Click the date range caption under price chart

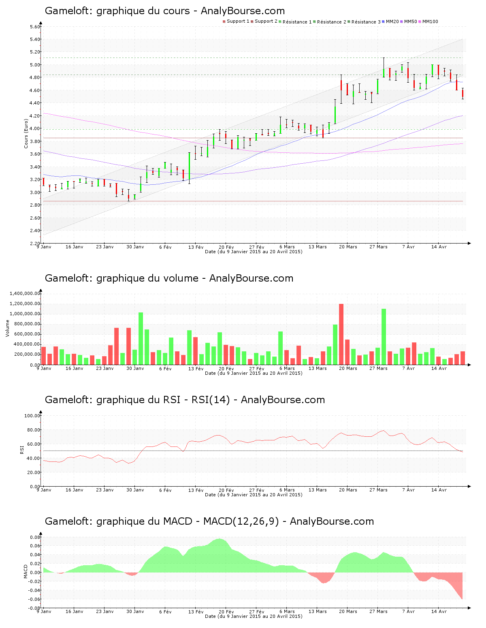(254, 252)
